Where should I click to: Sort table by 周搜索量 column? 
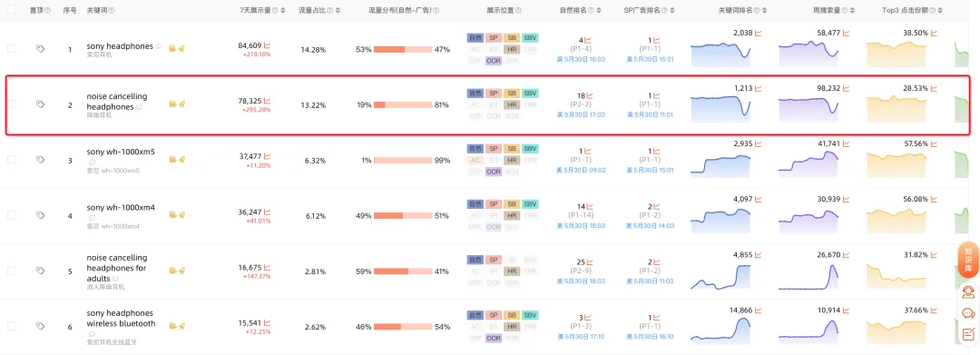[855, 11]
